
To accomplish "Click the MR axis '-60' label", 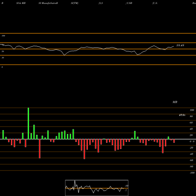I will point(191,160).
